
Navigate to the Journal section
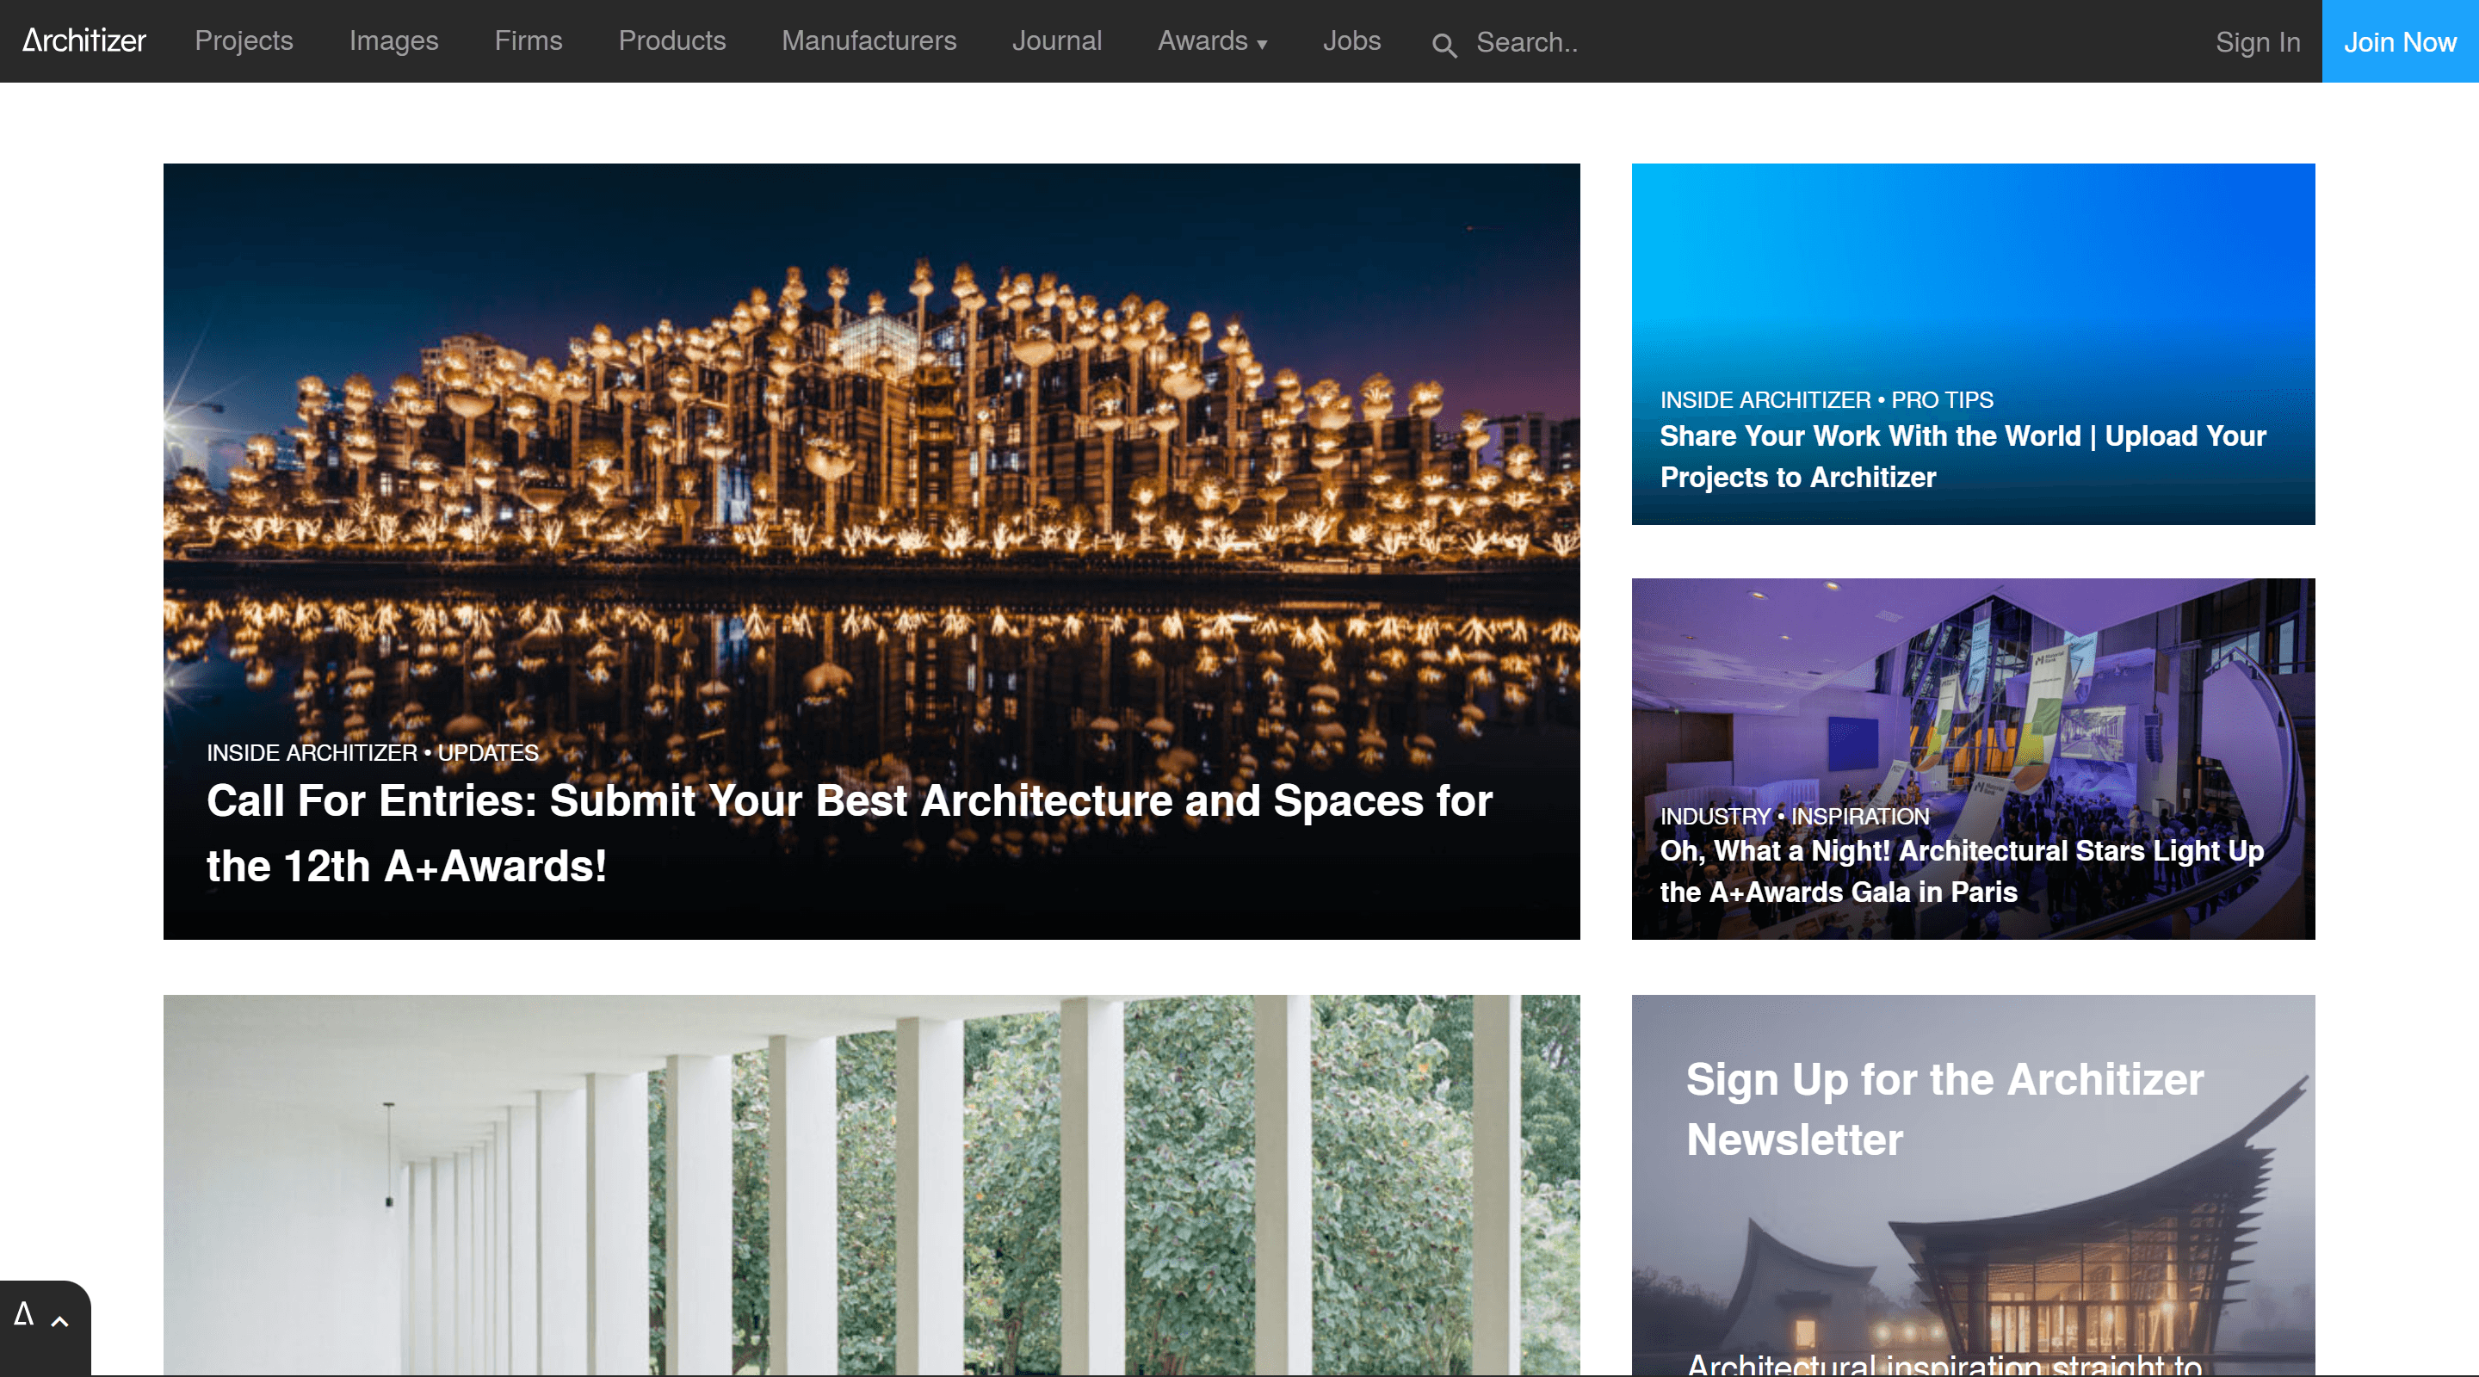(x=1057, y=40)
